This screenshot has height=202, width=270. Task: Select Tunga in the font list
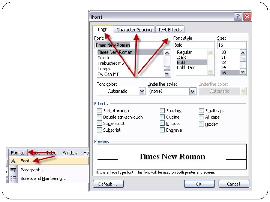click(103, 69)
